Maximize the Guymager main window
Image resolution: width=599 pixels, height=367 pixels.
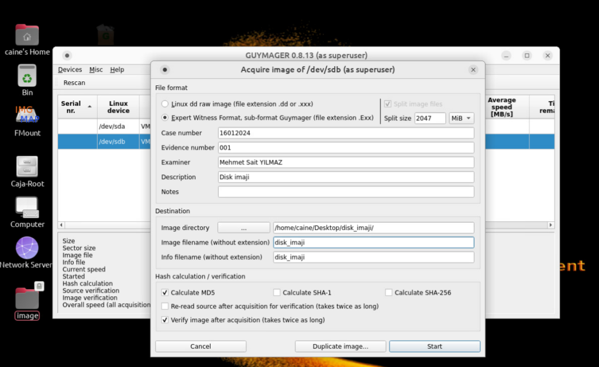527,56
